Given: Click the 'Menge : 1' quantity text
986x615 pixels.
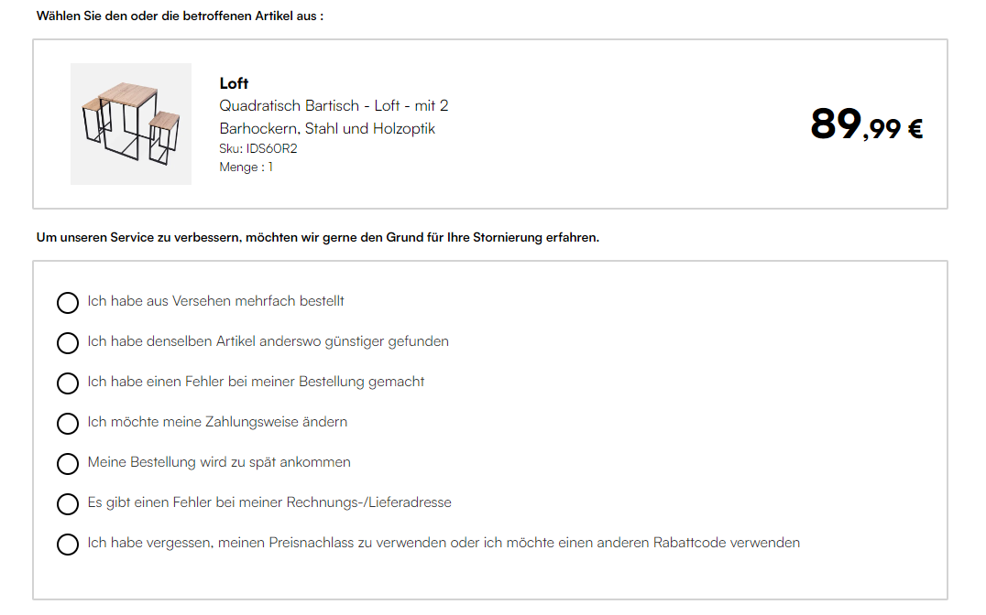Looking at the screenshot, I should coord(246,167).
